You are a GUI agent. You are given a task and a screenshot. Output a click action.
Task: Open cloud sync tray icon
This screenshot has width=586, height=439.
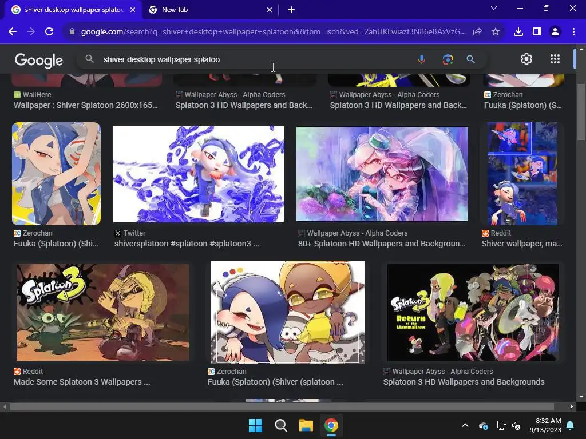click(x=483, y=425)
